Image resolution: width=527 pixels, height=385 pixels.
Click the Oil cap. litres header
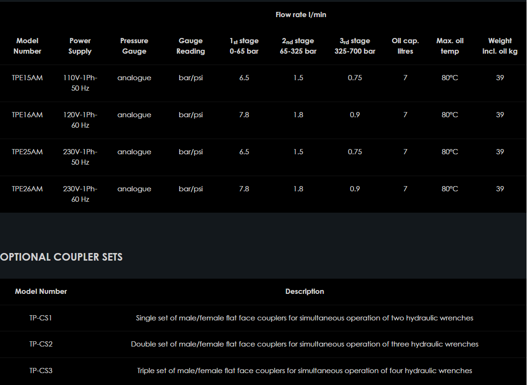coord(405,46)
